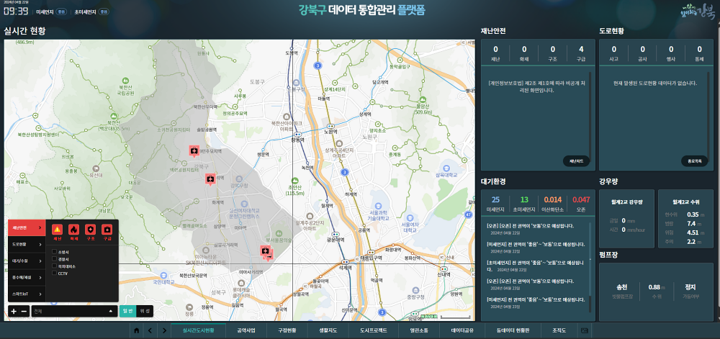Open emergency marker near 북서울꿈의숲
This screenshot has width=720, height=339.
coord(266,252)
